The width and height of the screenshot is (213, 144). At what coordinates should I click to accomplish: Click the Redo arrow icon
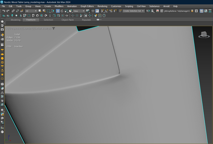[x=8, y=11]
